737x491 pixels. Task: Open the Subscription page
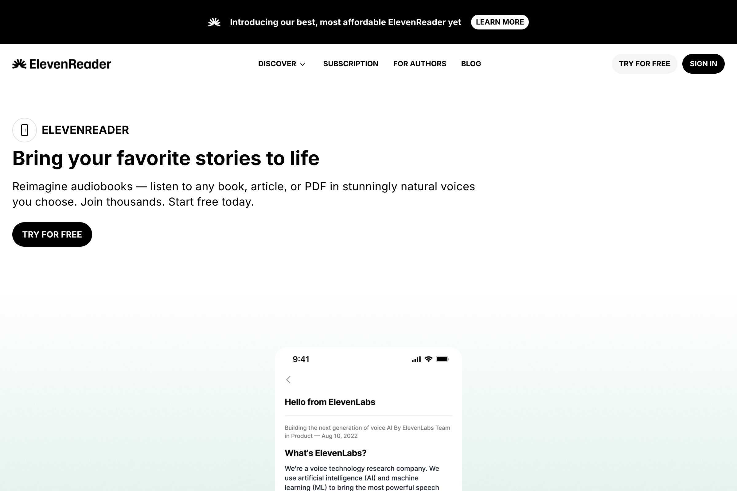click(x=351, y=64)
